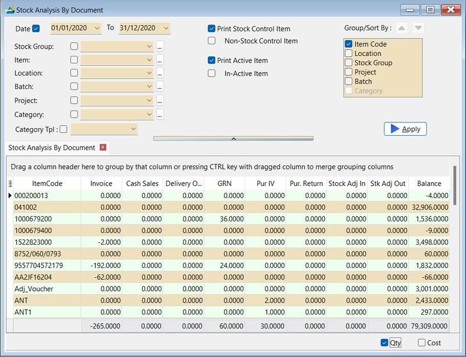Toggle the In-Active Item checkbox
Screen dimensions: 466x357
(x=213, y=73)
